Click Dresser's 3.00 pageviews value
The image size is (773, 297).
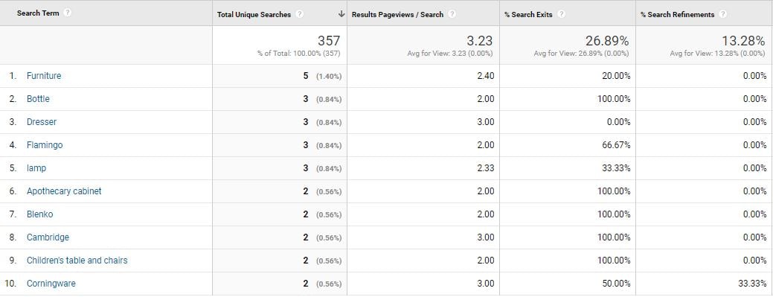tap(486, 122)
